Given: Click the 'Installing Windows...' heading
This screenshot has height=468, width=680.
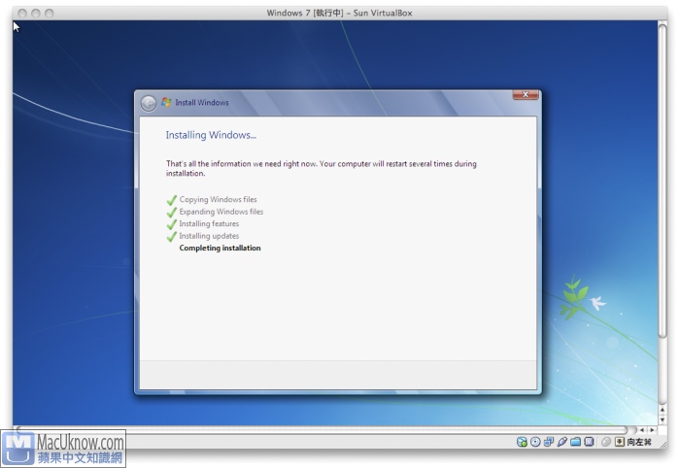Looking at the screenshot, I should pyautogui.click(x=211, y=135).
